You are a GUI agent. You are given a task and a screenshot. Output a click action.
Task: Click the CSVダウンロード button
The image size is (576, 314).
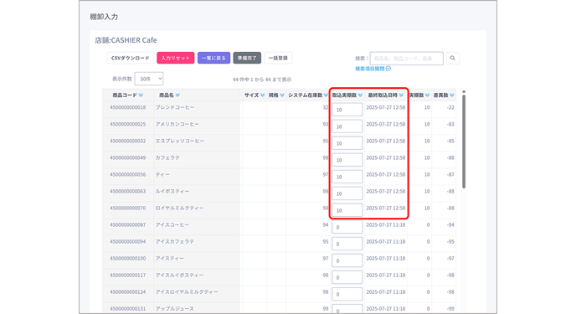point(131,58)
